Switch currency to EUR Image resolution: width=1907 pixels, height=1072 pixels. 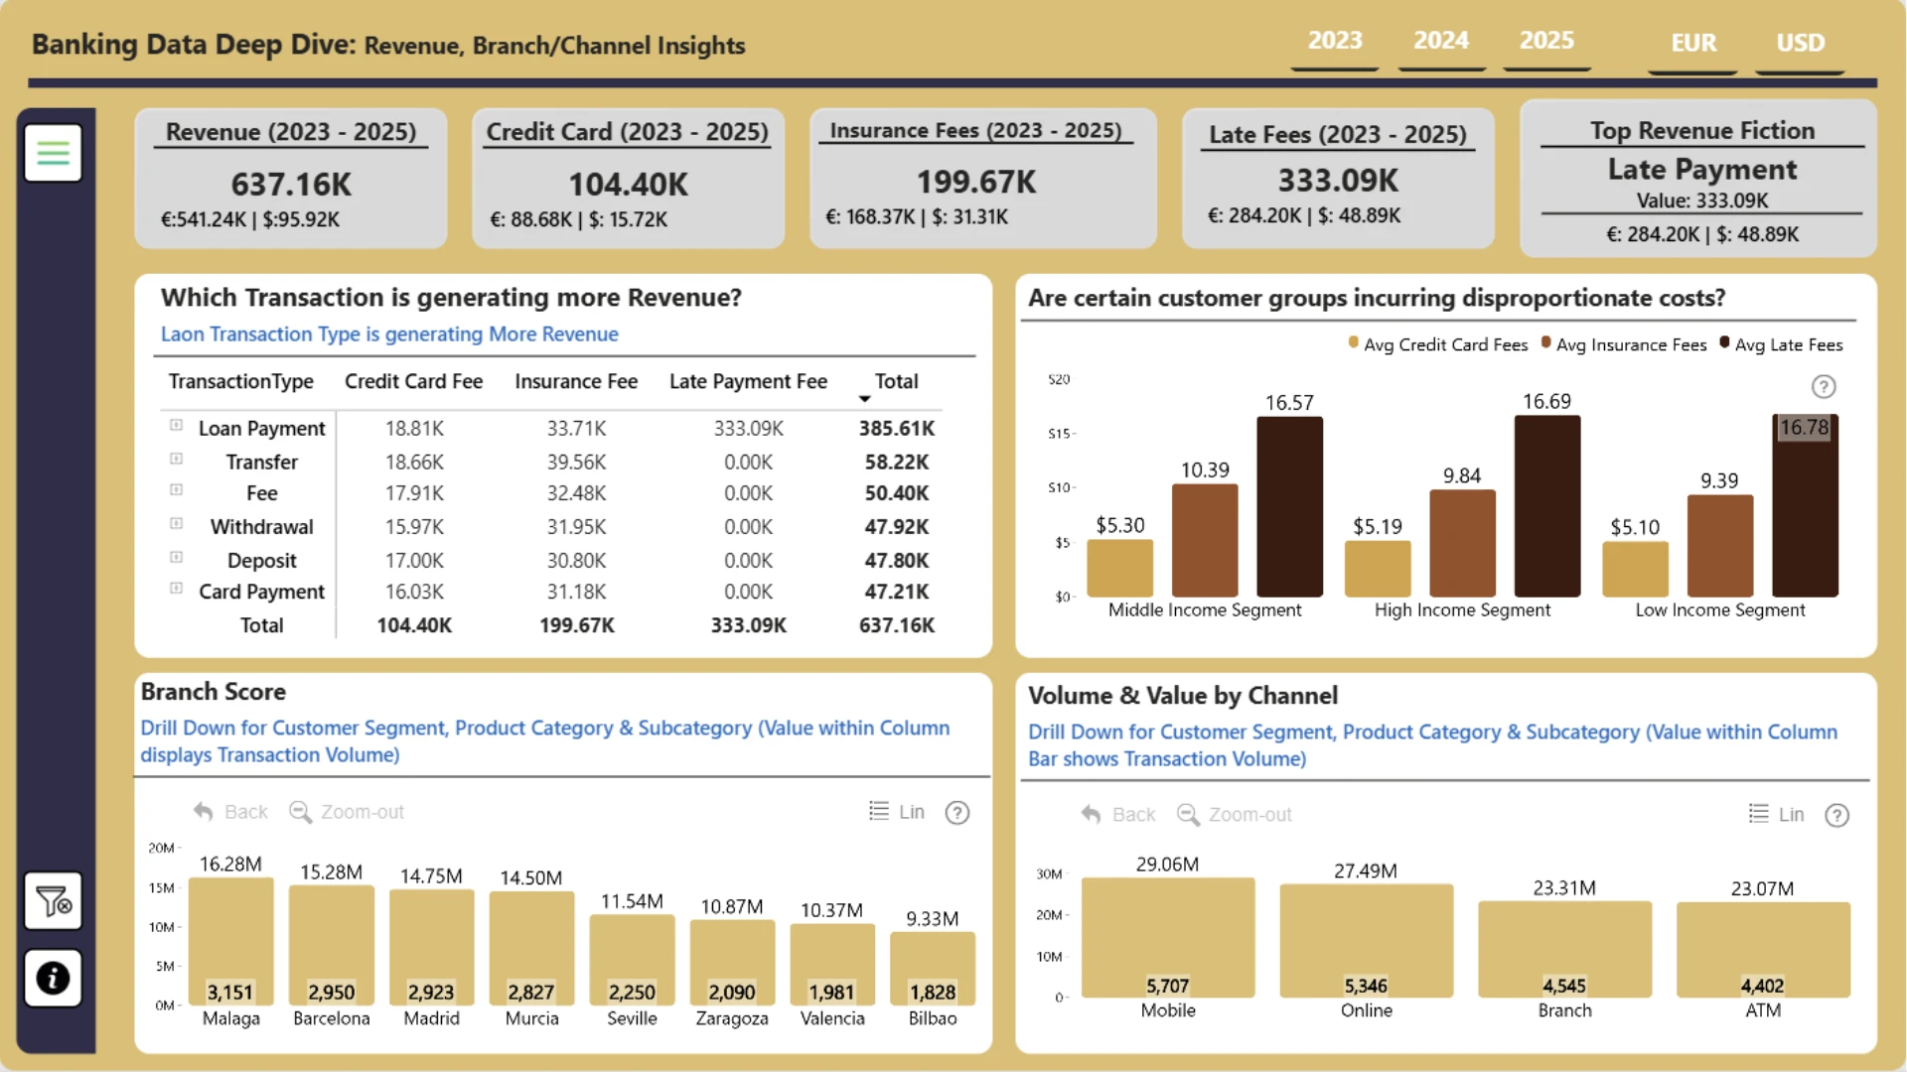[x=1693, y=44]
